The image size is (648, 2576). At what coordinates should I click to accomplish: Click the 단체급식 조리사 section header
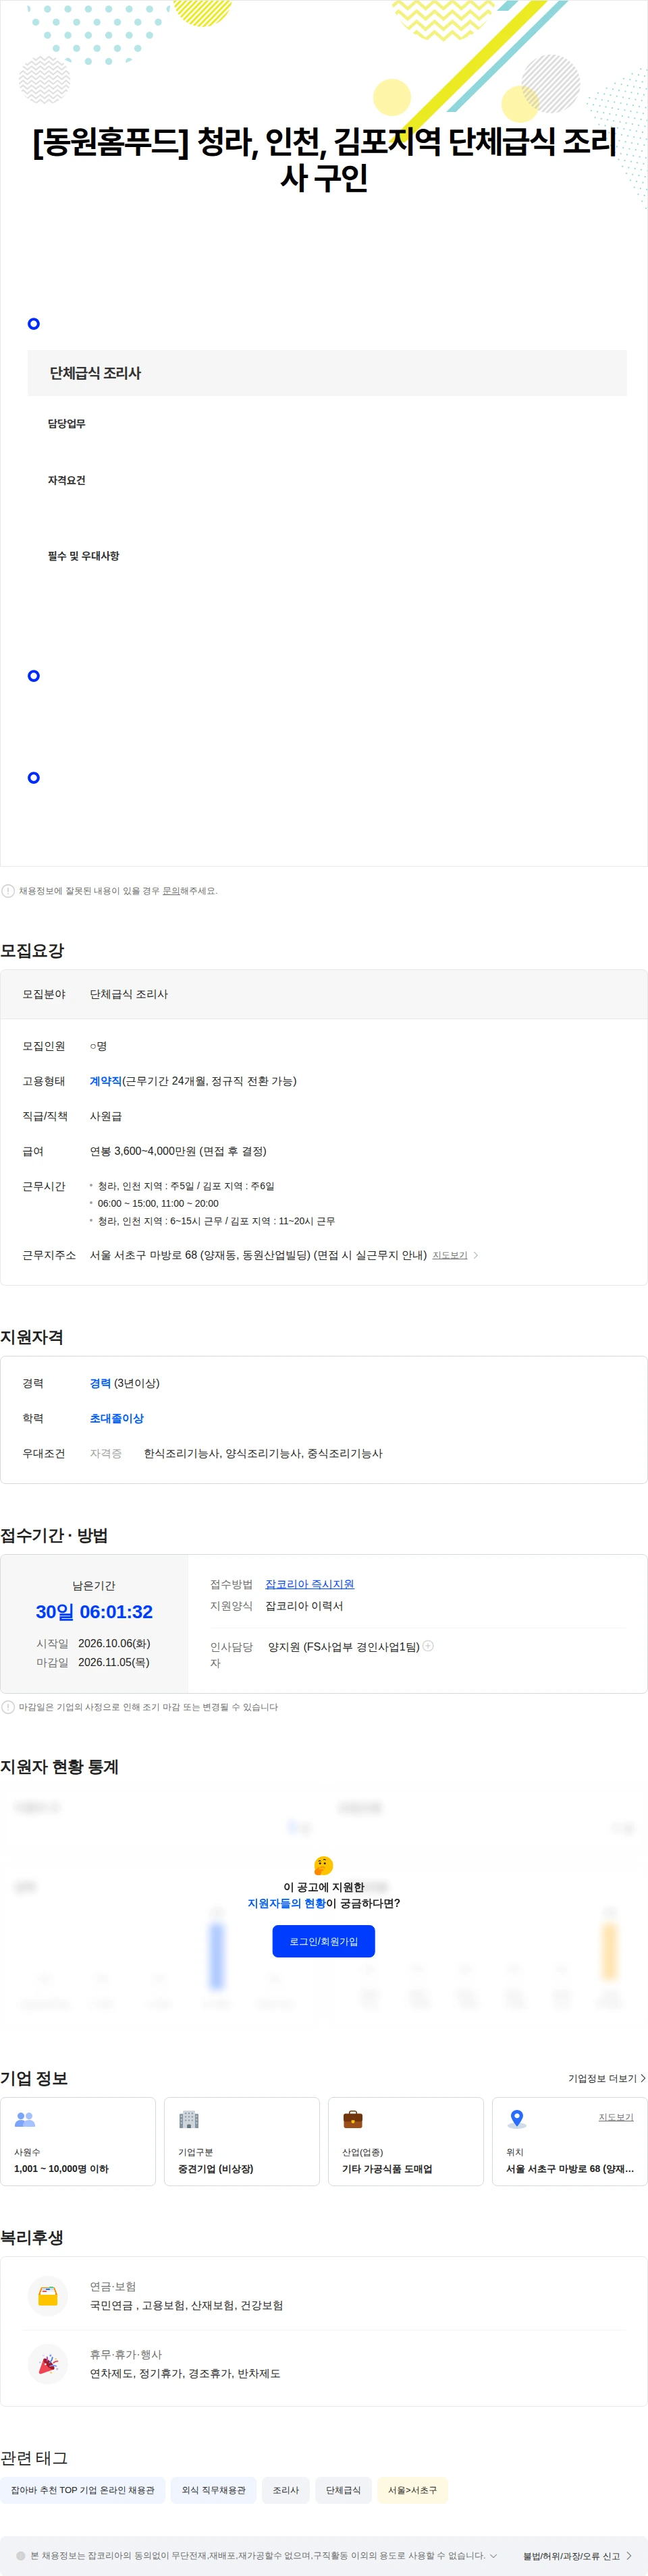click(x=327, y=373)
